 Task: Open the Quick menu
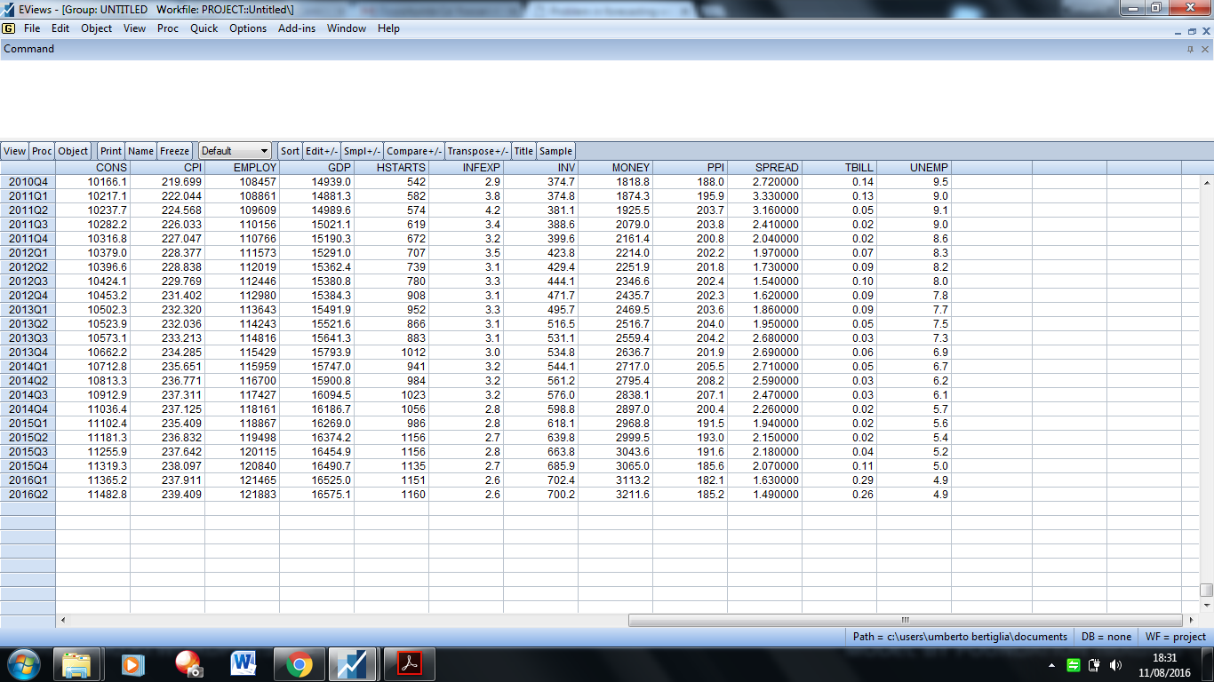[204, 28]
